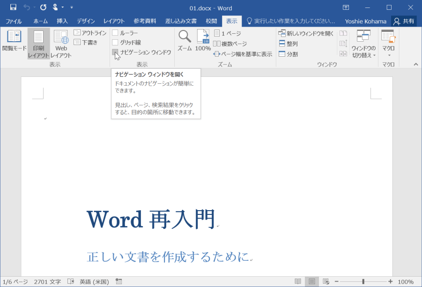This screenshot has height=287, width=422.
Task: Open Outline (アウトライン) view
Action: click(90, 33)
